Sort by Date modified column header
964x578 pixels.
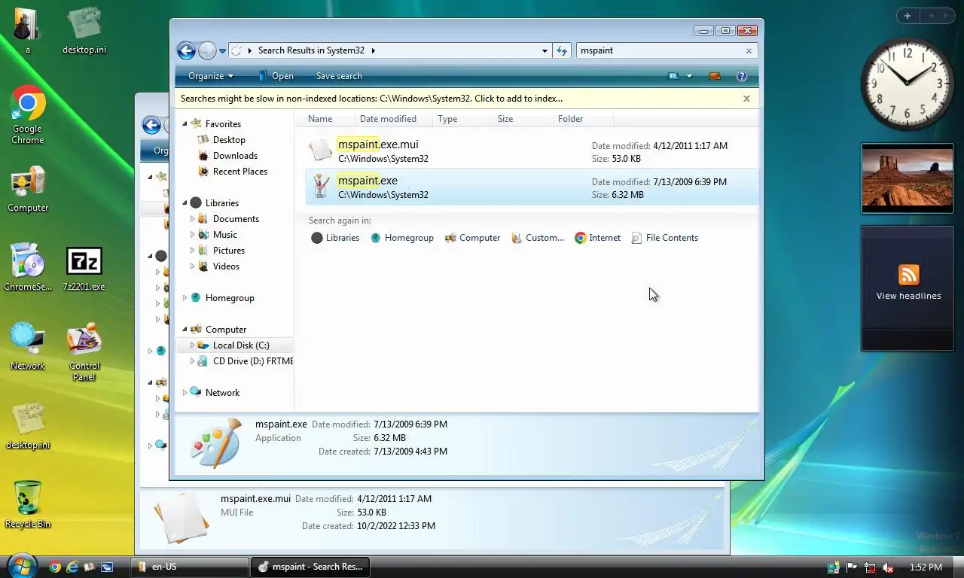point(393,119)
